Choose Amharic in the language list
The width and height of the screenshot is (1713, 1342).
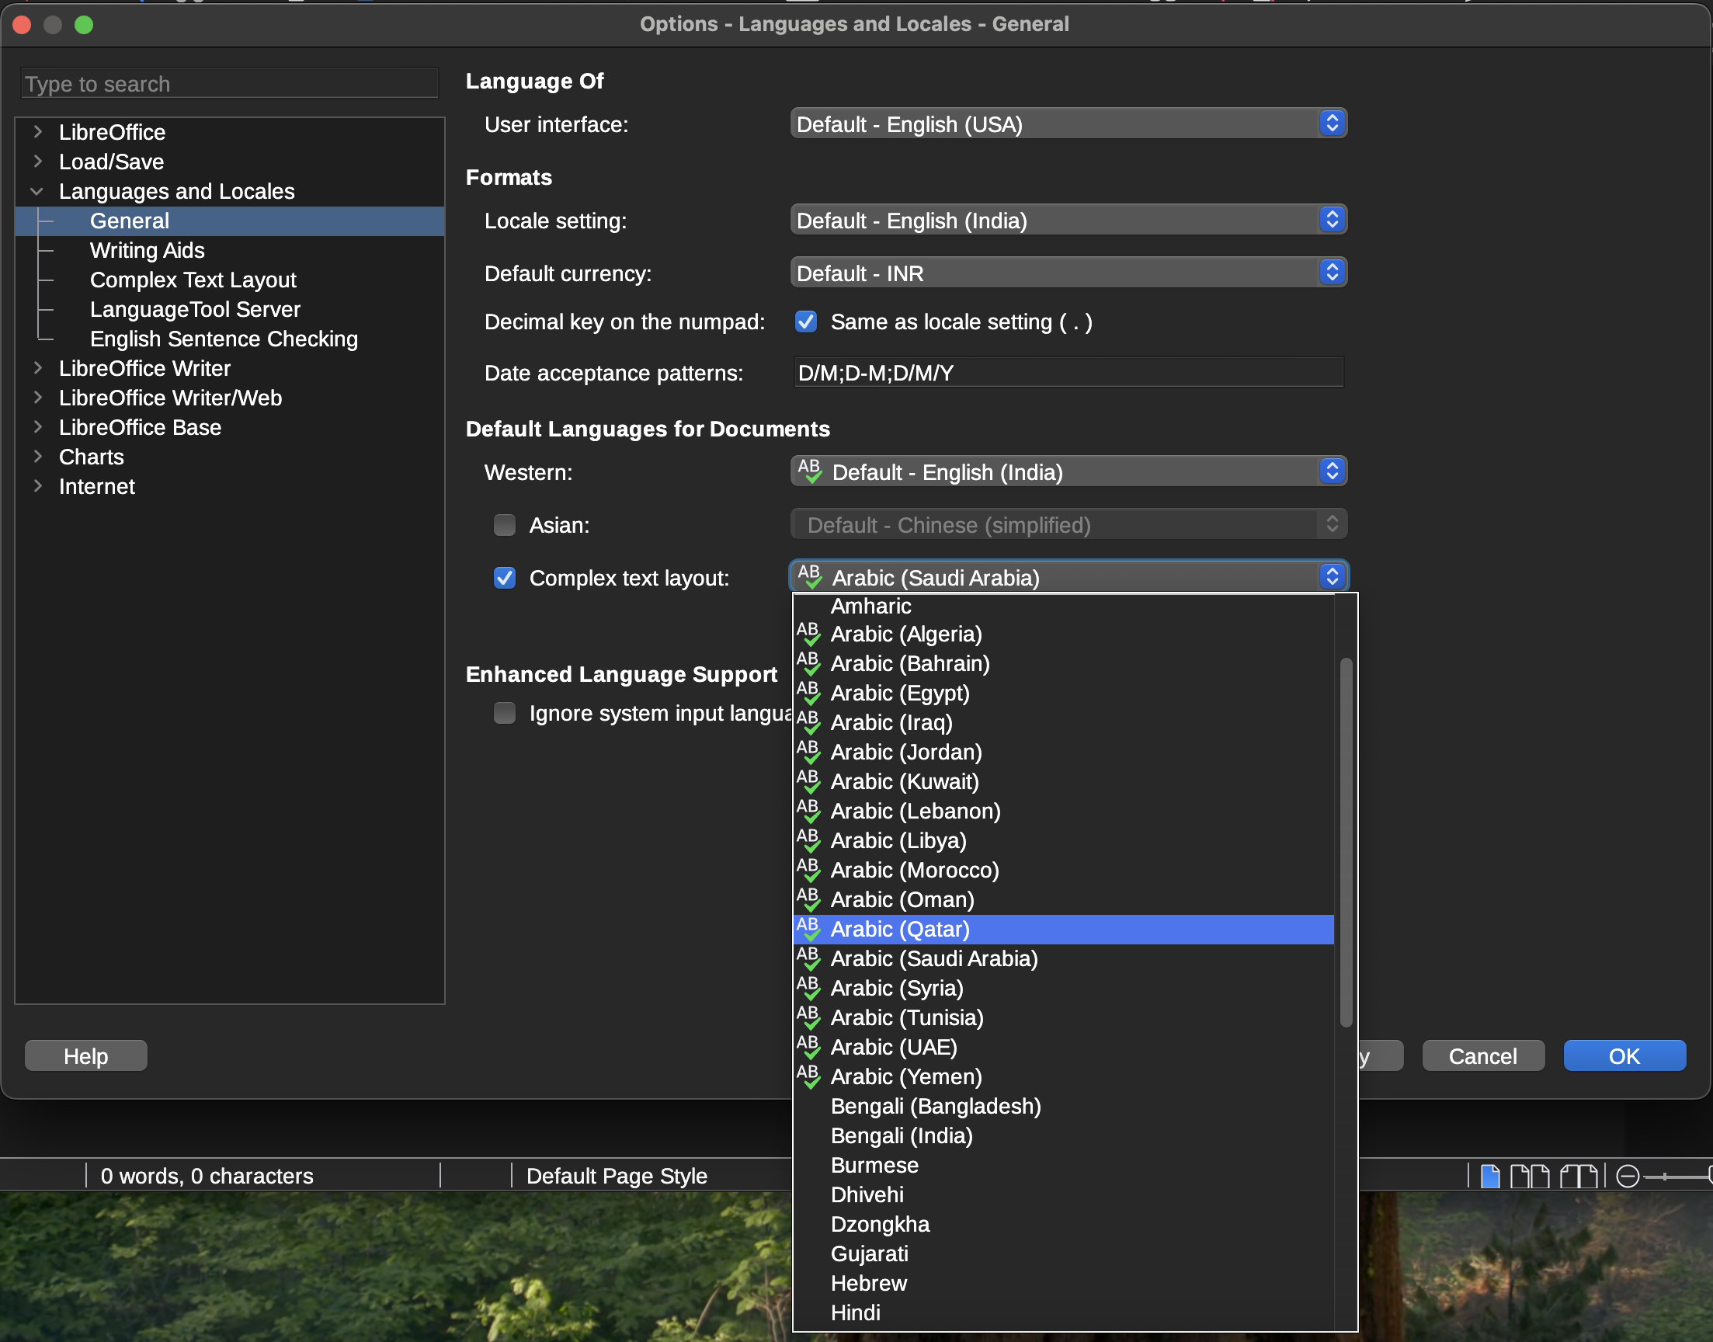coord(1064,607)
